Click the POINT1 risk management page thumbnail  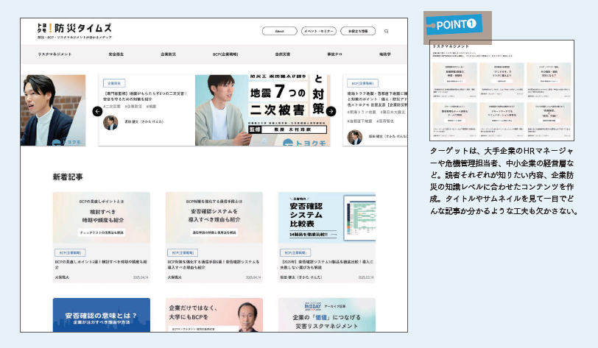pos(502,90)
